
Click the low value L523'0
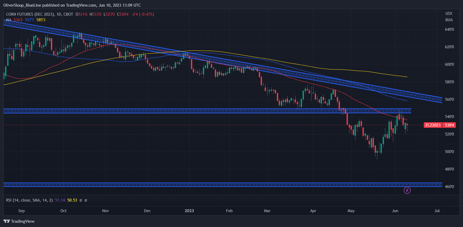(x=109, y=14)
